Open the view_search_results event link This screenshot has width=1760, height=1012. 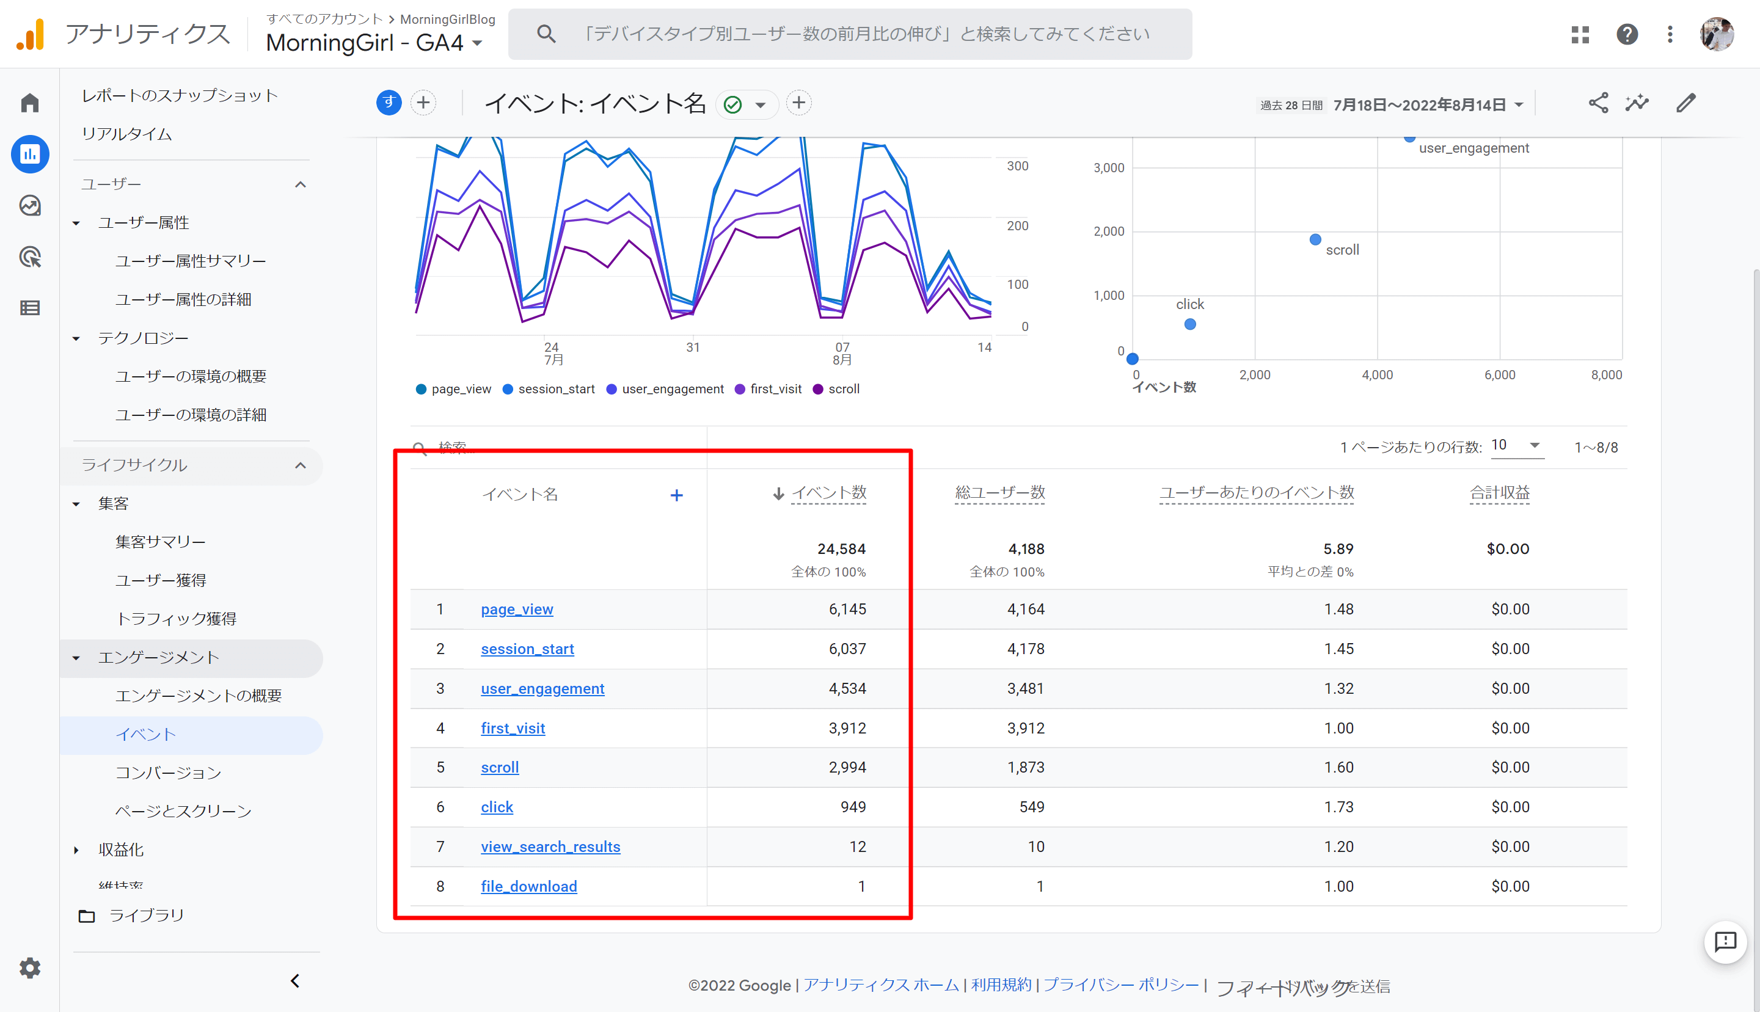550,847
